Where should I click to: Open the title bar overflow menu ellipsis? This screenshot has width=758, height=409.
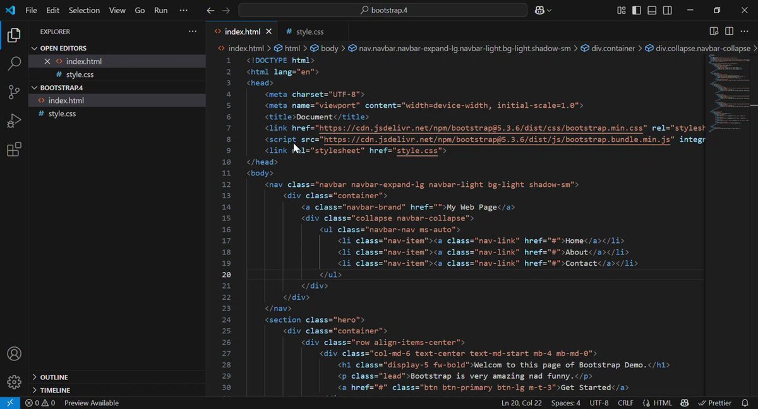coord(184,10)
